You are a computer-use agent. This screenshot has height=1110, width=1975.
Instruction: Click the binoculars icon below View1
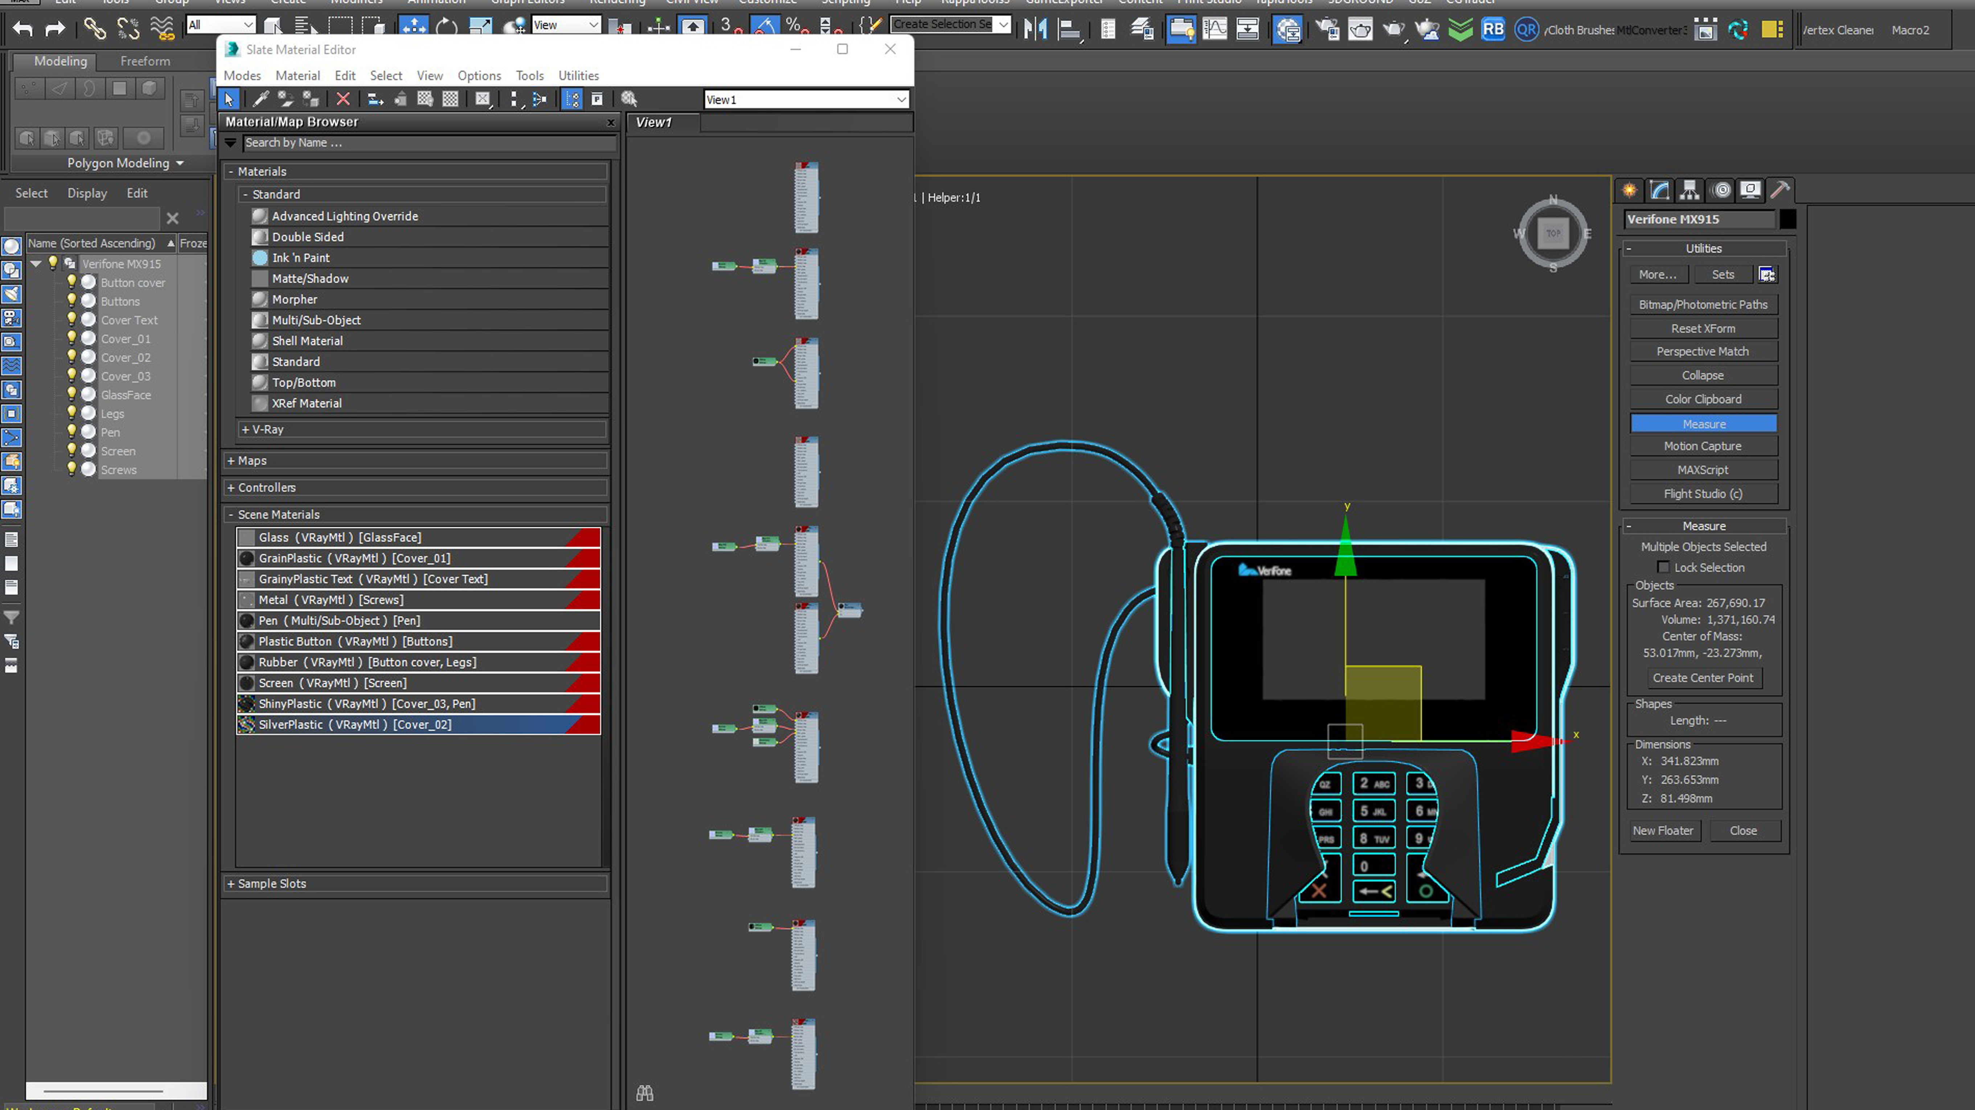click(x=645, y=1093)
